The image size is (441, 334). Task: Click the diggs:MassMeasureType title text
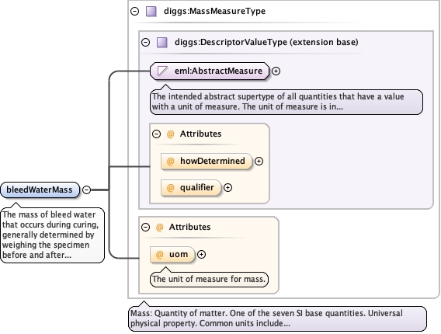coord(214,11)
